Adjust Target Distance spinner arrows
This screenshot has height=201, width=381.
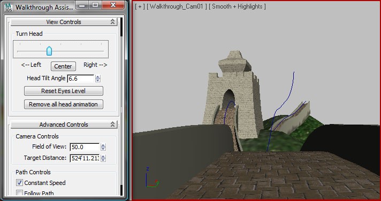[x=103, y=158]
